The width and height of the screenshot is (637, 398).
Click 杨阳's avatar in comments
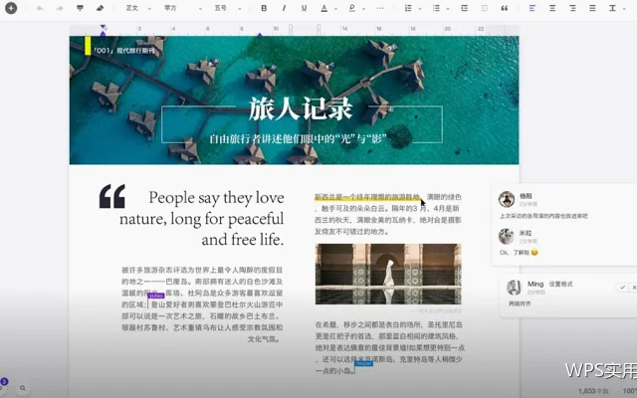[x=507, y=199]
